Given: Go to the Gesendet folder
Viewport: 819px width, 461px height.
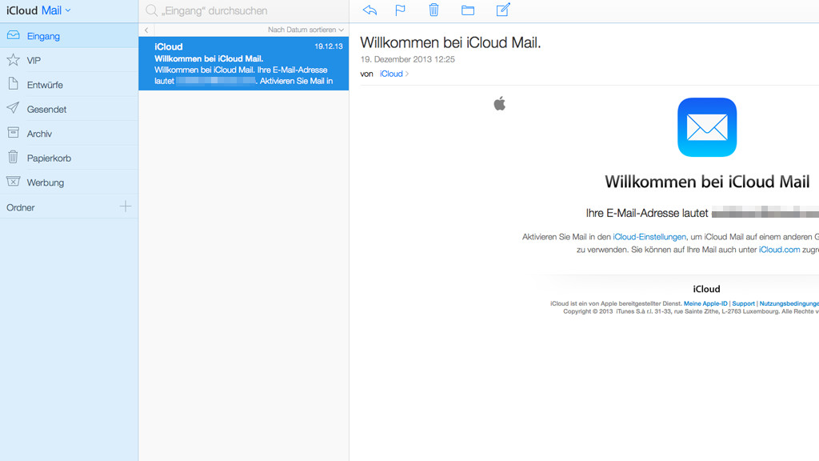Looking at the screenshot, I should coord(46,110).
